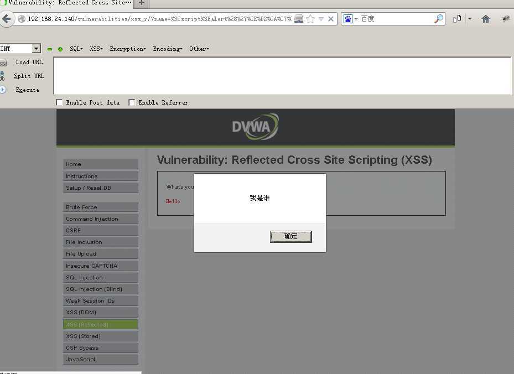Click the HackBar minus icon
The image size is (514, 374).
coord(50,49)
